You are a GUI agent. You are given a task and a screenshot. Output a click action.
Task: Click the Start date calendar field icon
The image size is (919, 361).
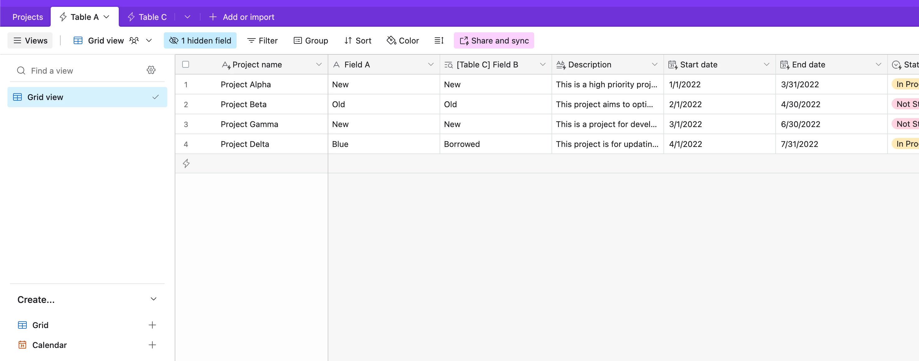pyautogui.click(x=673, y=65)
